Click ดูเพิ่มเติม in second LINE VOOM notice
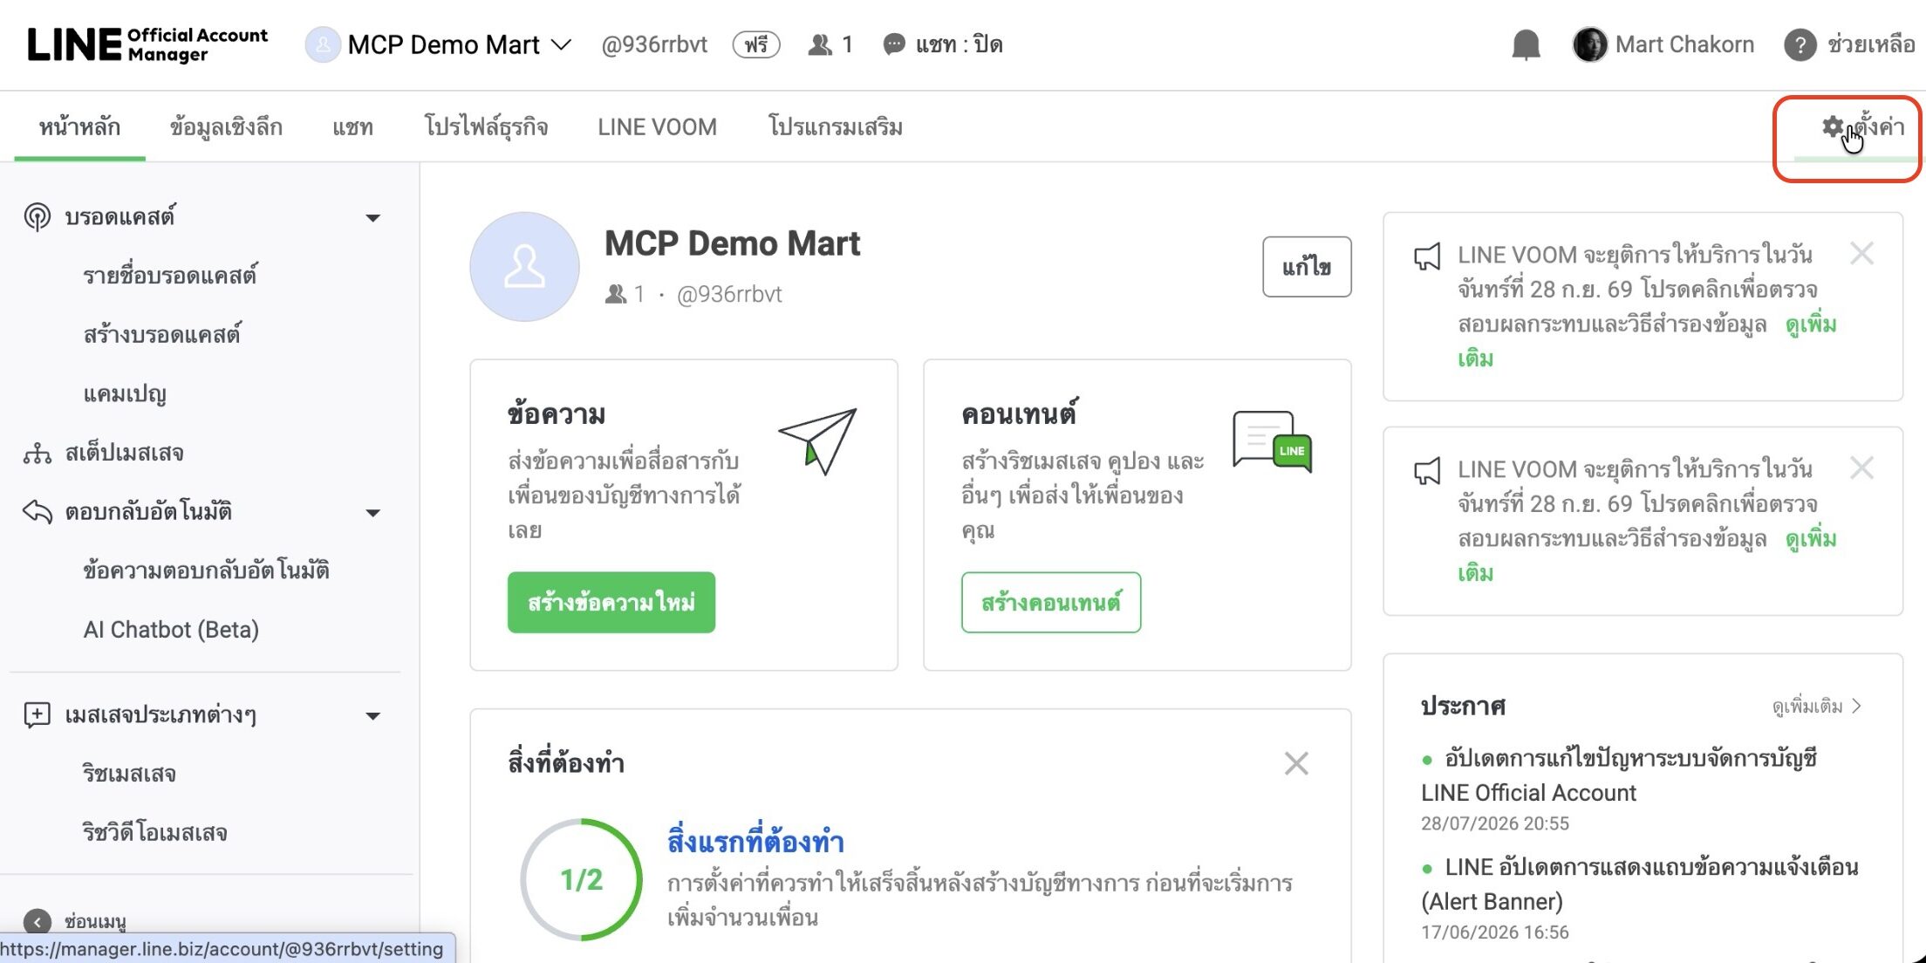This screenshot has width=1926, height=963. tap(1811, 539)
